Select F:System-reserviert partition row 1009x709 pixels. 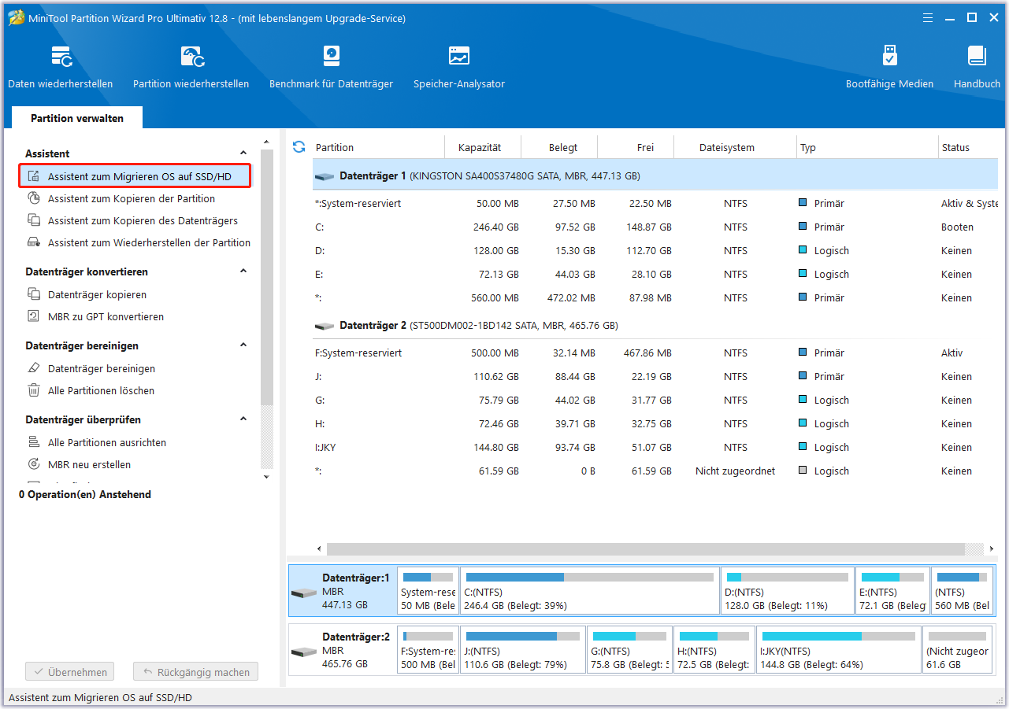click(655, 353)
